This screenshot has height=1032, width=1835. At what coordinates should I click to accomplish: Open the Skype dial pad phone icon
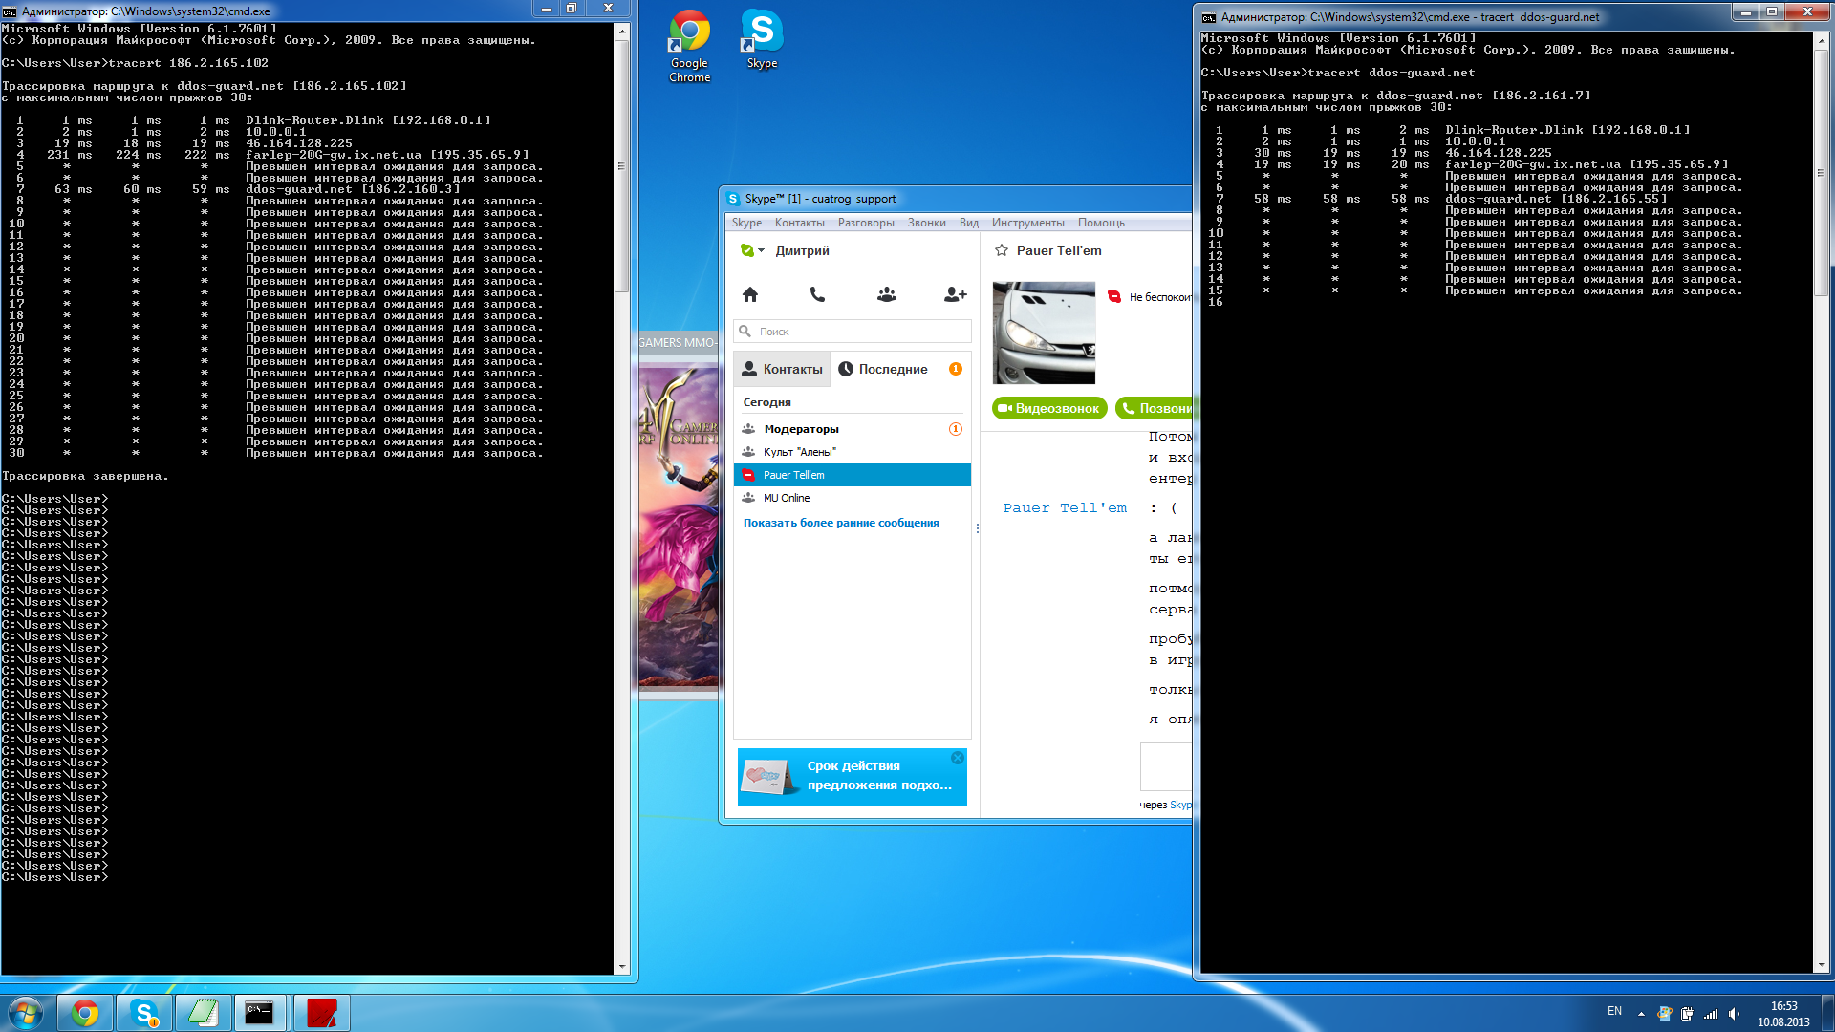point(817,294)
